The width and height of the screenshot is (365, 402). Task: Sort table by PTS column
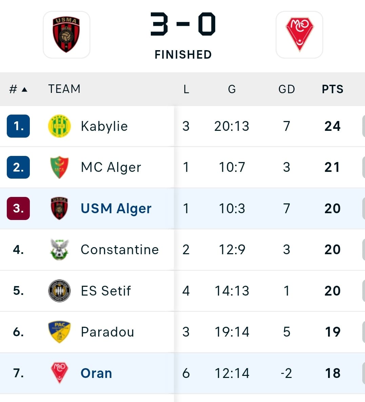pos(332,89)
